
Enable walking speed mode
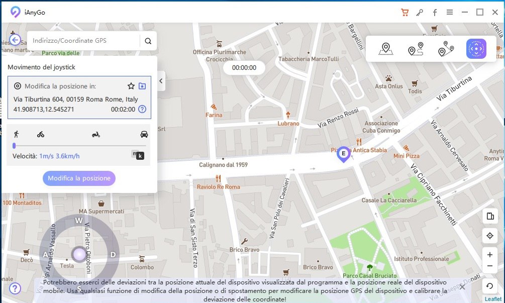point(17,134)
